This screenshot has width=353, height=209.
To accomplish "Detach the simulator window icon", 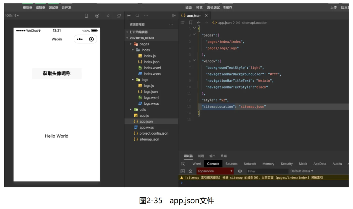I will pos(119,16).
